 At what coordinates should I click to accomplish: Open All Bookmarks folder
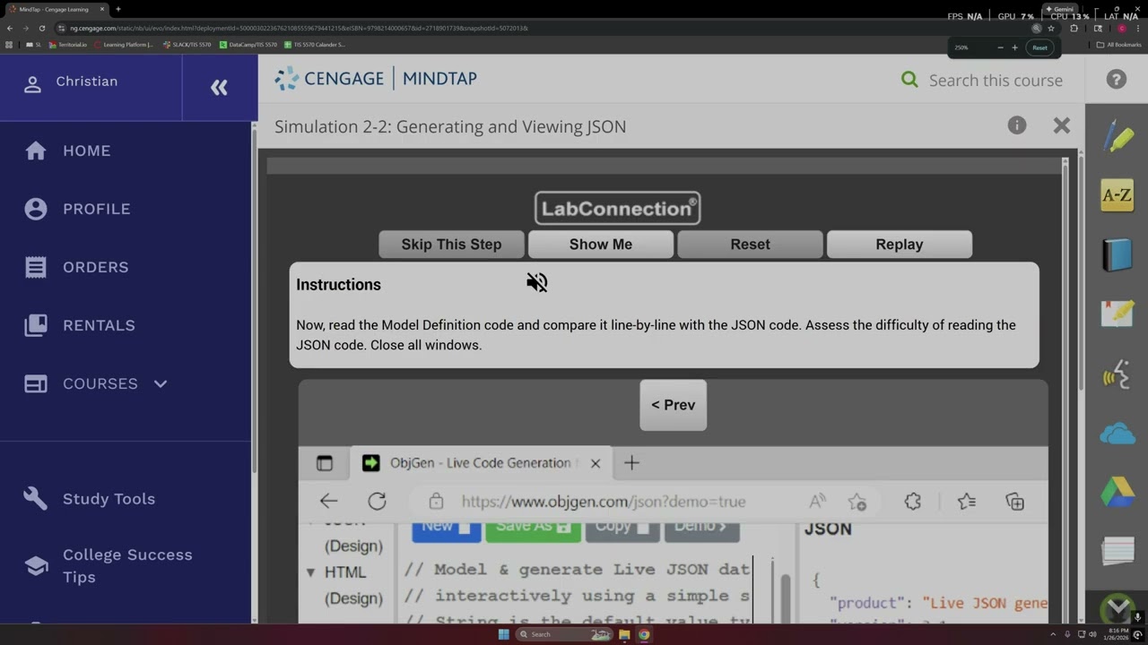tap(1118, 44)
